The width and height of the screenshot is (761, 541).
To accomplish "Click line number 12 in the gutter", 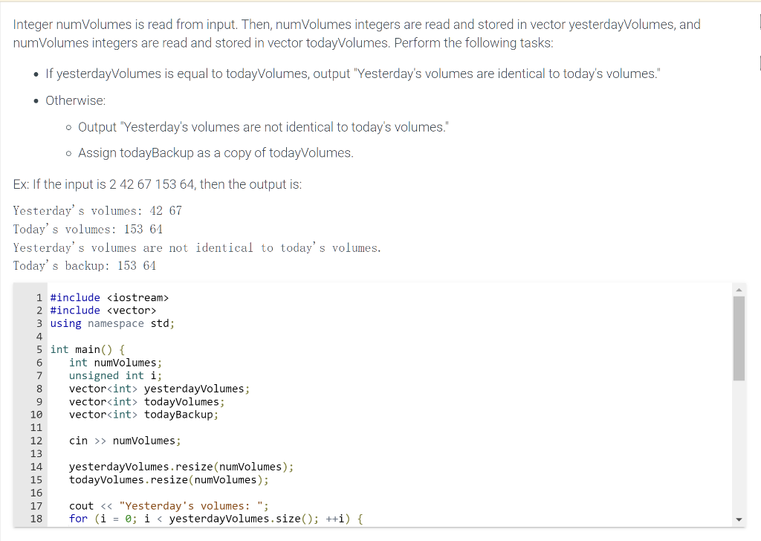I will pos(39,440).
